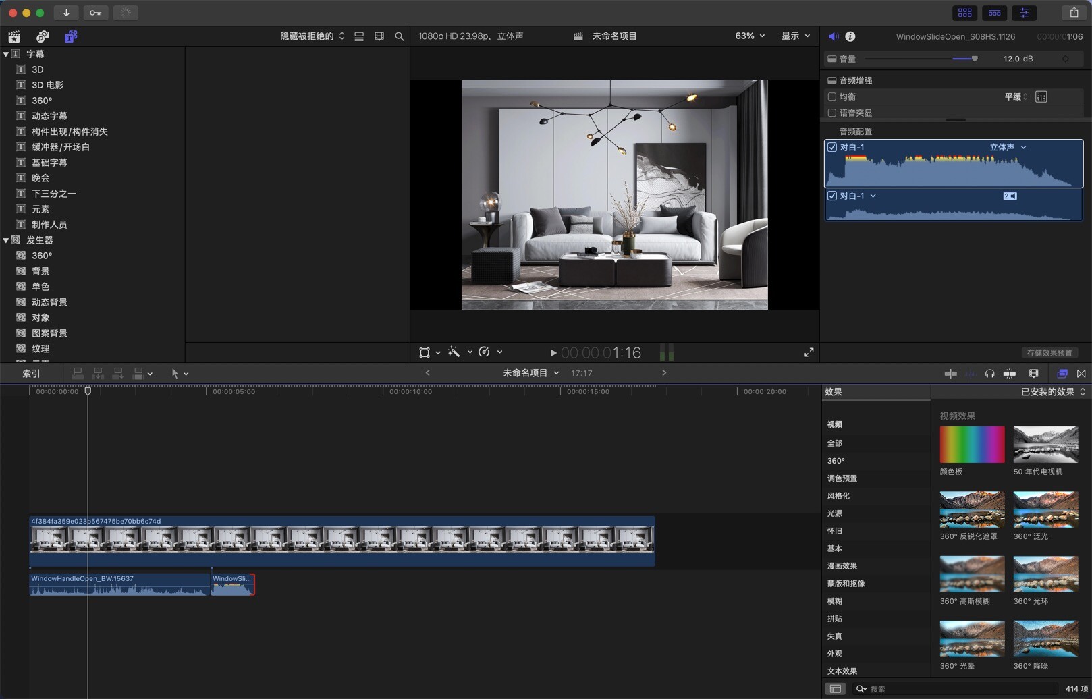The image size is (1092, 699).
Task: Enter fullscreen viewer playback
Action: coord(809,352)
